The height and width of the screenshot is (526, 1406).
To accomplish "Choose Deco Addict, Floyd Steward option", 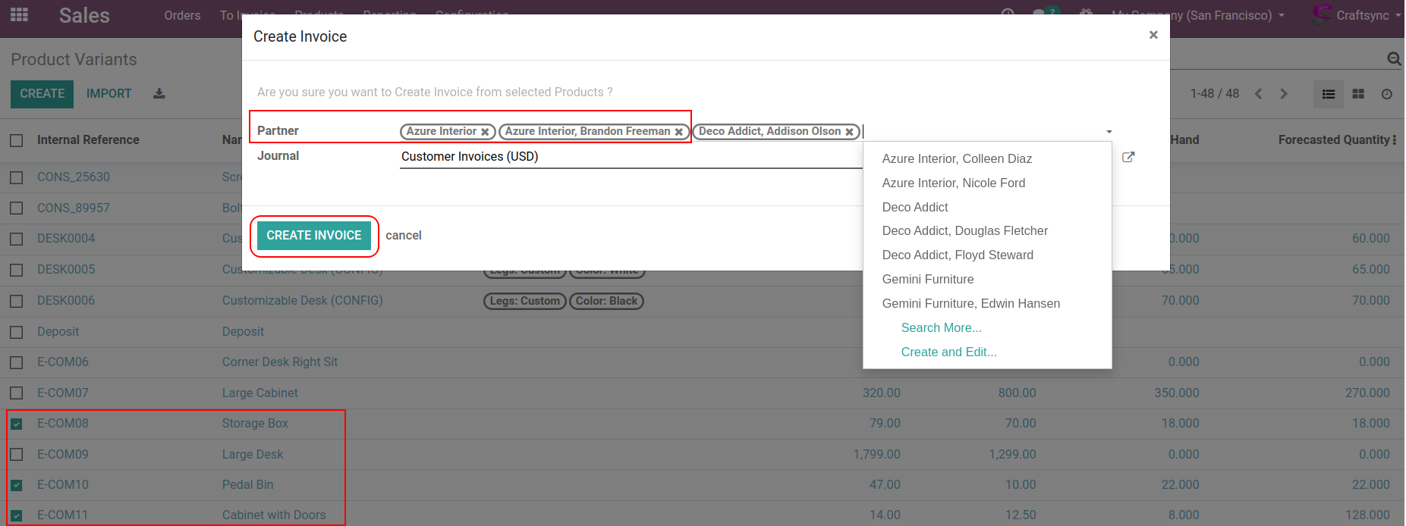I will (x=957, y=255).
